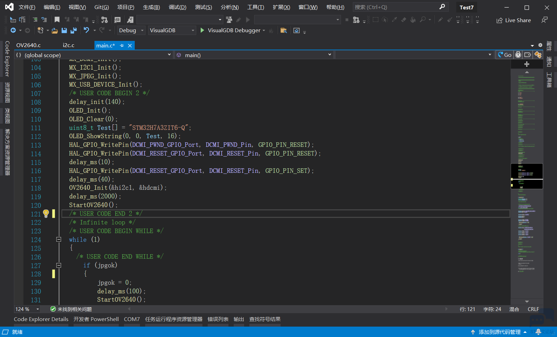Open the 错误列表 panel tab
This screenshot has width=557, height=337.
[218, 319]
